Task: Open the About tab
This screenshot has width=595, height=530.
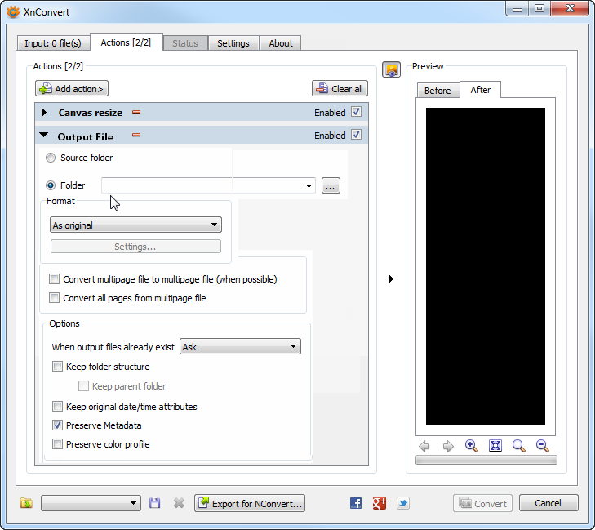Action: [281, 43]
